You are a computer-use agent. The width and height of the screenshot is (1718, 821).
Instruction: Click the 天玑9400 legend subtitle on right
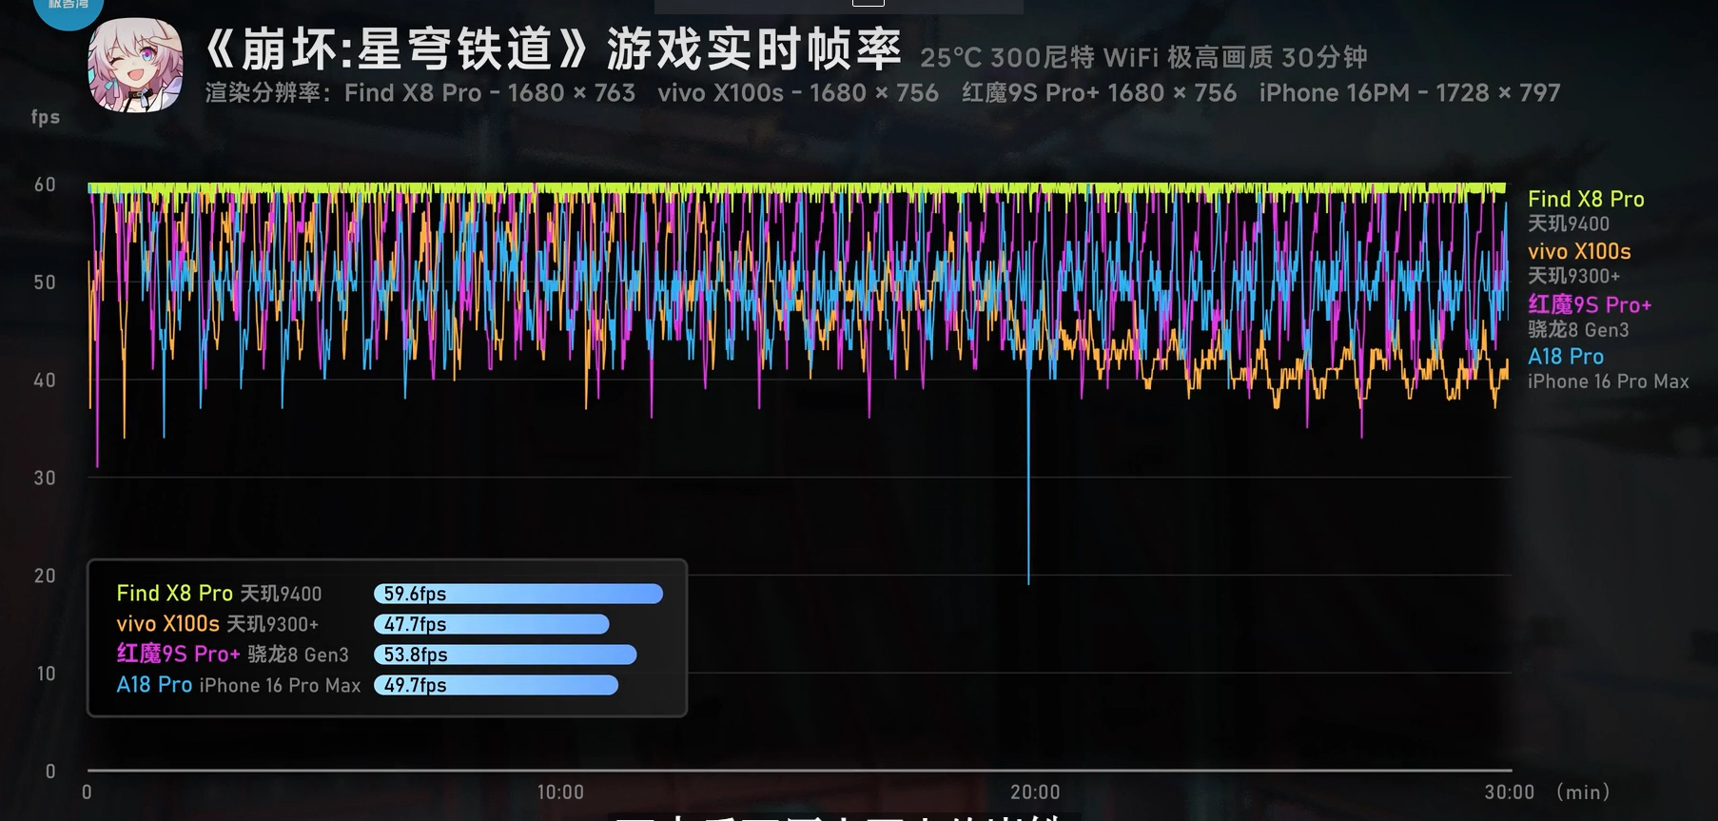click(1569, 225)
